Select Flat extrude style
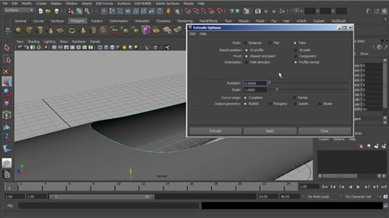389x218 pixels. 270,43
